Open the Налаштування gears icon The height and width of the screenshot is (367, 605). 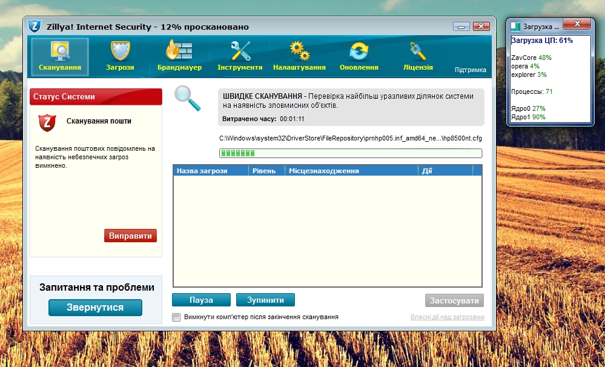click(x=299, y=51)
